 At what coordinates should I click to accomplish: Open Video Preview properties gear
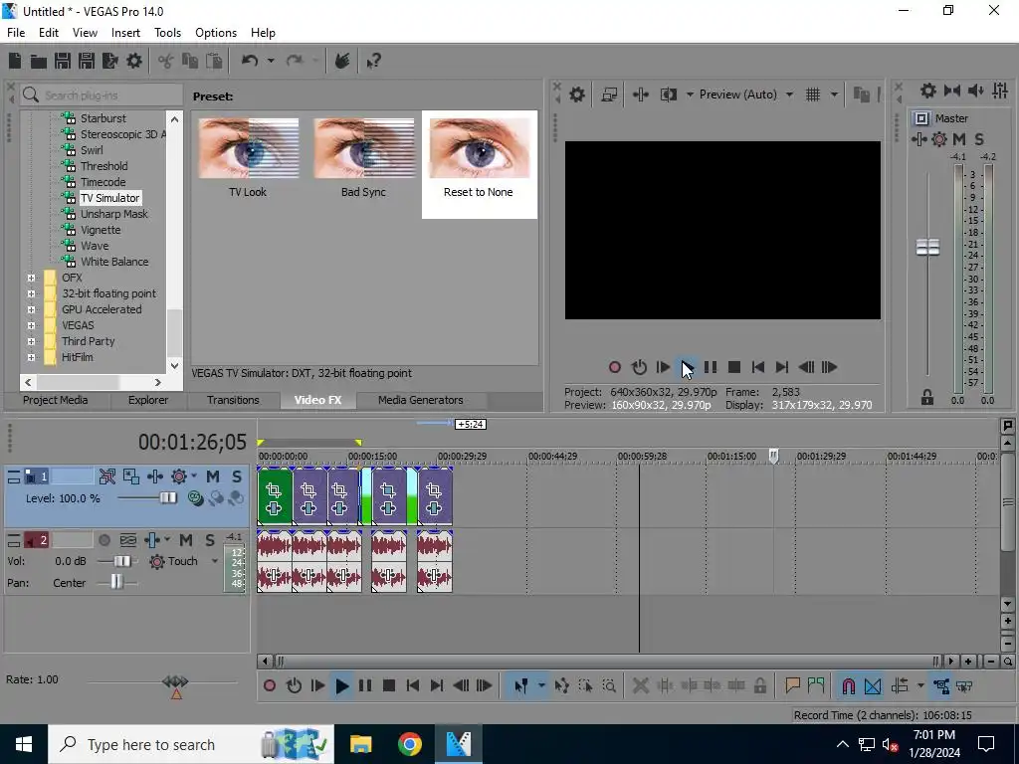pos(577,95)
